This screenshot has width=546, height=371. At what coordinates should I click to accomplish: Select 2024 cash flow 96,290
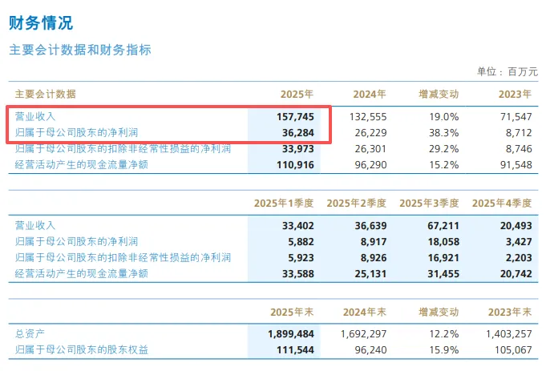click(371, 164)
